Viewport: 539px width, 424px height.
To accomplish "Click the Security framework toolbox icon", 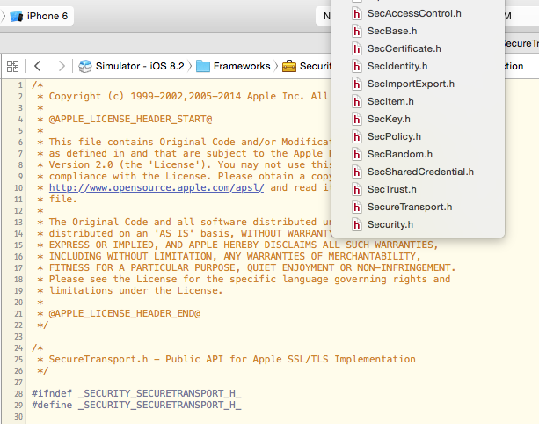I will (289, 66).
